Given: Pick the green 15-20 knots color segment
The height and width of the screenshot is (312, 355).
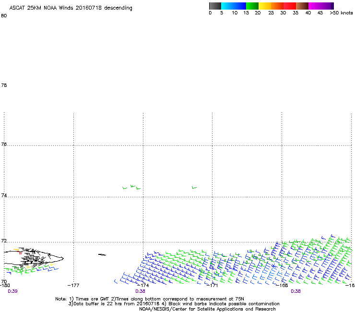Looking at the screenshot, I should pos(252,6).
